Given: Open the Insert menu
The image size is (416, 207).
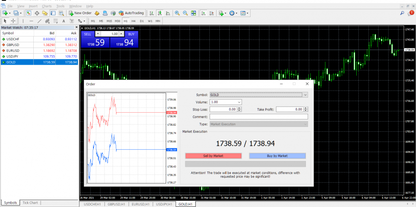Looking at the screenshot, I should 33,6.
